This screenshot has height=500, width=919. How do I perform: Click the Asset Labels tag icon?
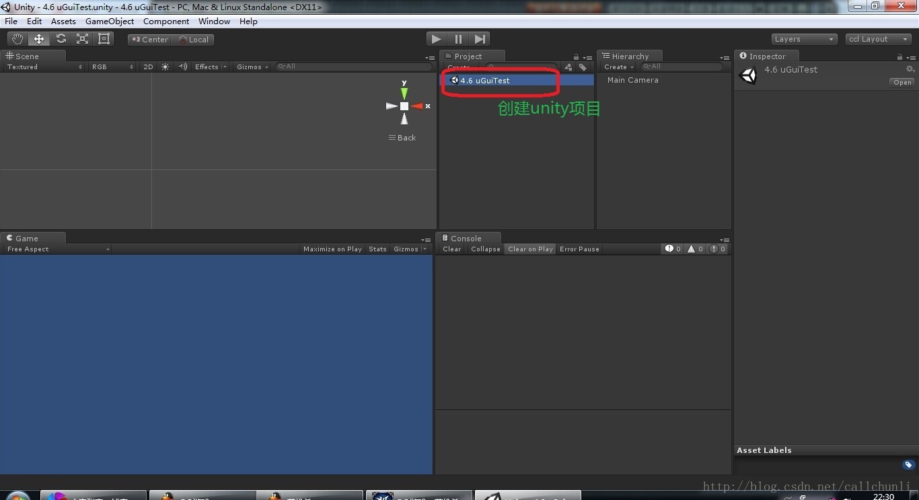(908, 465)
